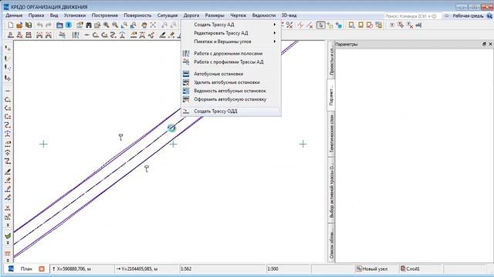
Task: Choose Работа с профилями Трассы АД
Action: (232, 62)
